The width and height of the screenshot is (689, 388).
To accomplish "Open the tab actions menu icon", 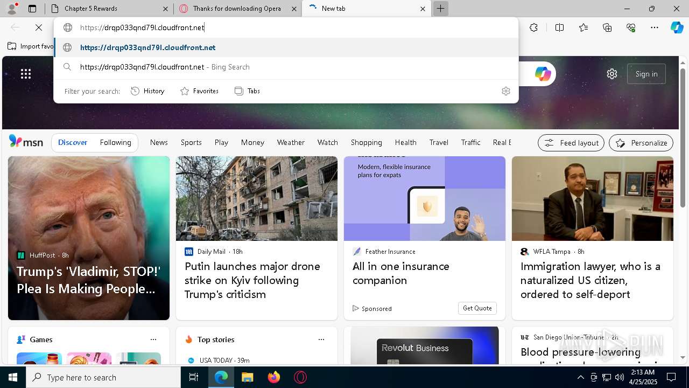I will point(32,9).
